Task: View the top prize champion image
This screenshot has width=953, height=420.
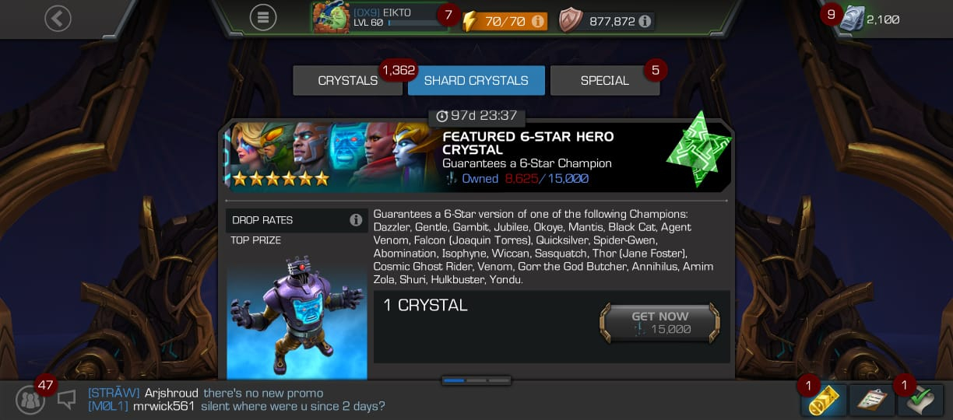Action: point(297,315)
